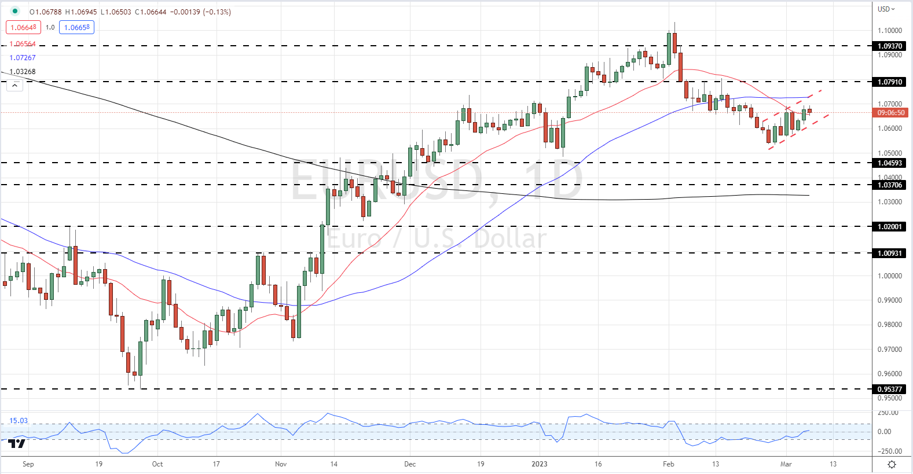Select blue moving average value 1.07267
This screenshot has width=913, height=474.
tap(23, 58)
